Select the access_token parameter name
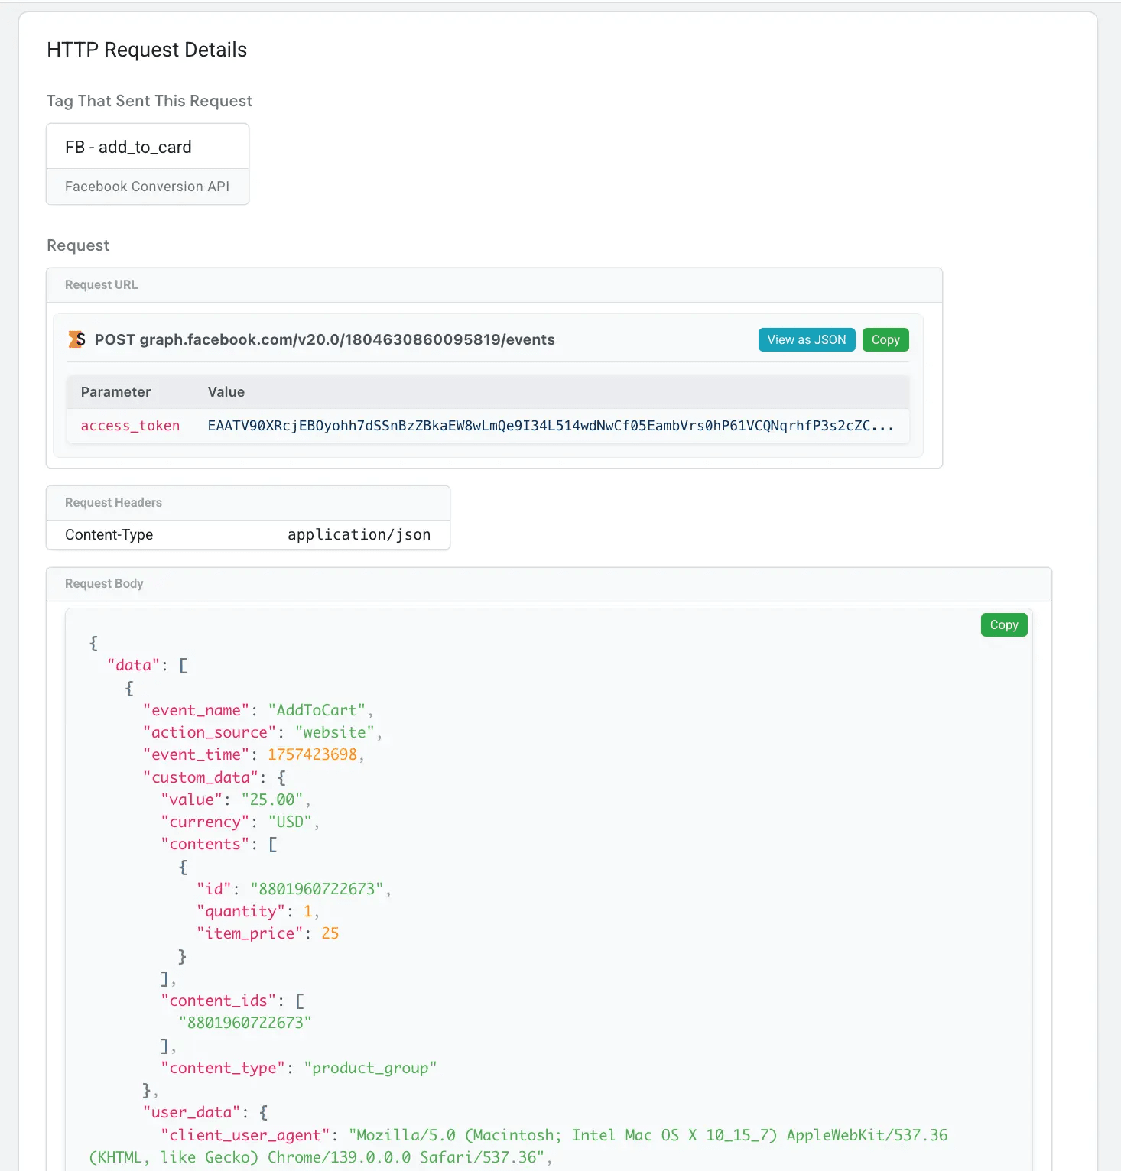This screenshot has width=1121, height=1171. (x=130, y=426)
